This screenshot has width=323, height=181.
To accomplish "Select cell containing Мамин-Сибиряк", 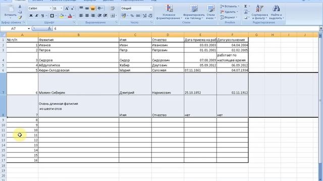I will (79, 84).
